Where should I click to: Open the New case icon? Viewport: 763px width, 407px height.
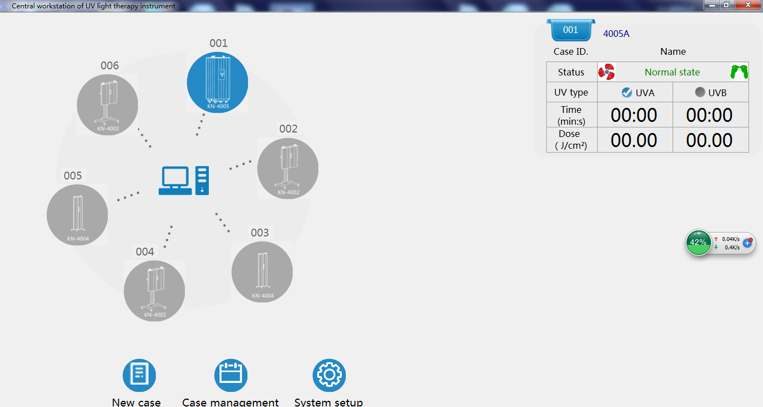[139, 375]
